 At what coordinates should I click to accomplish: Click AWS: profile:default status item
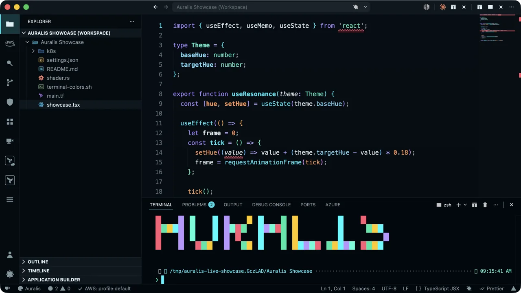(x=104, y=289)
